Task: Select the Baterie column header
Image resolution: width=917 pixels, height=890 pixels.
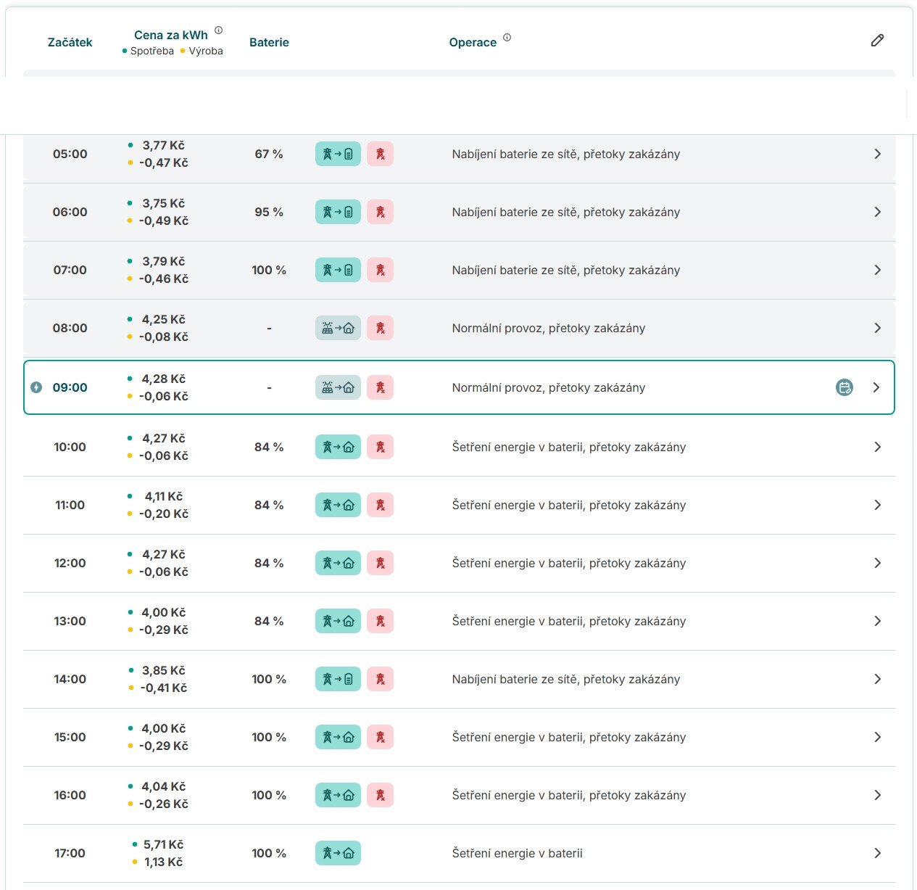Action: pos(269,42)
